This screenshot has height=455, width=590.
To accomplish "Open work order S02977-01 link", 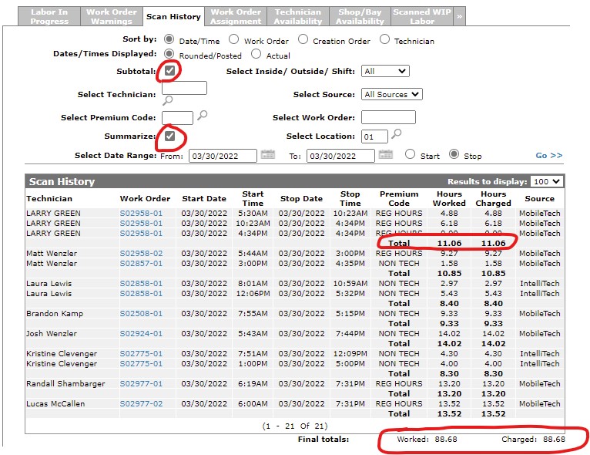I will click(x=141, y=383).
